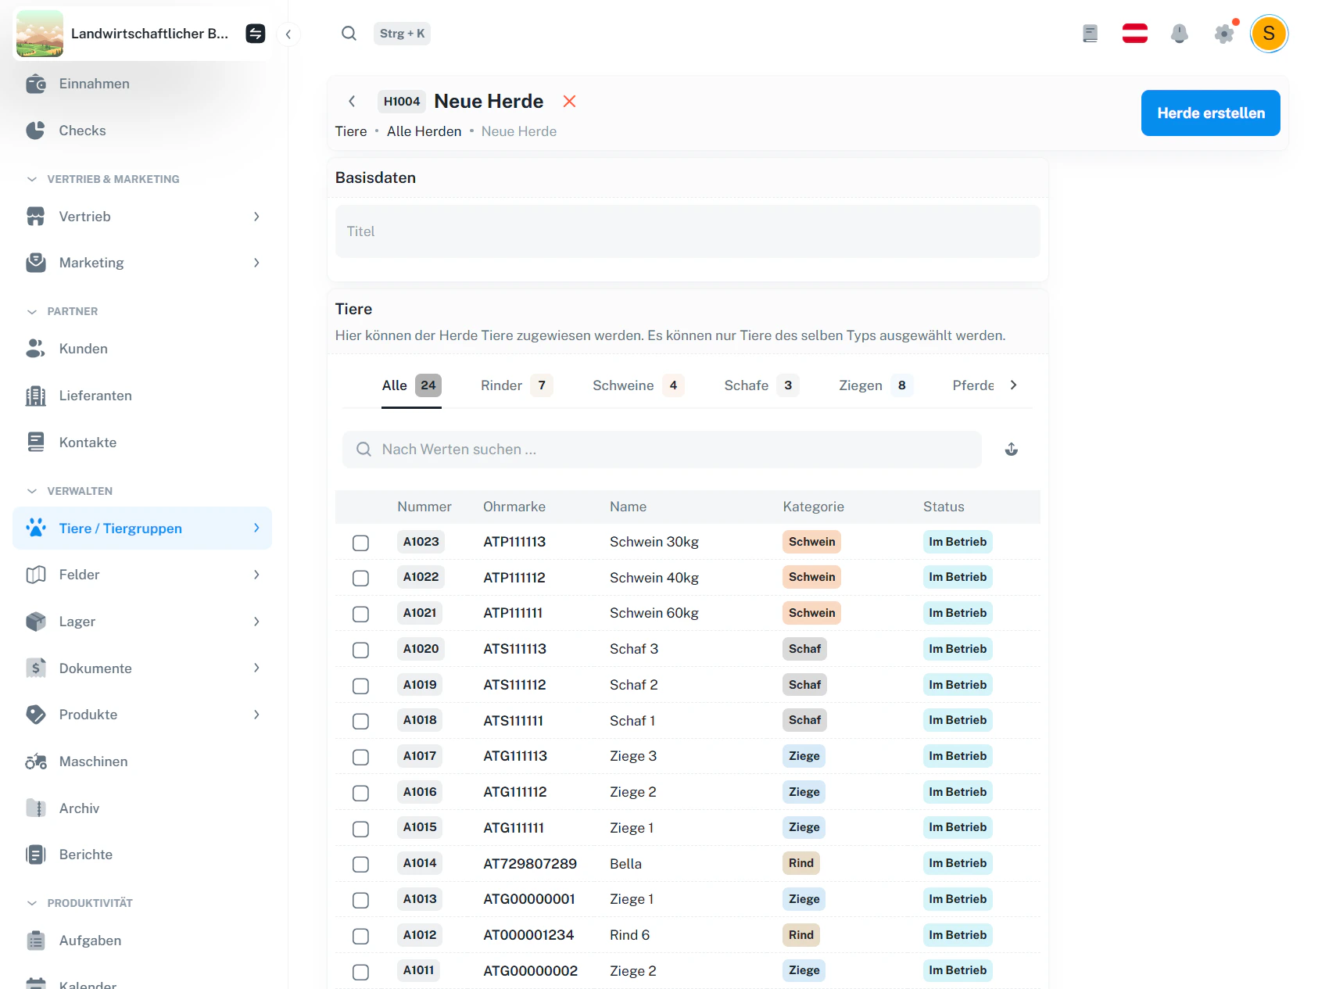Switch to the Schweine tab
Screen dimensions: 1318x989
[638, 385]
